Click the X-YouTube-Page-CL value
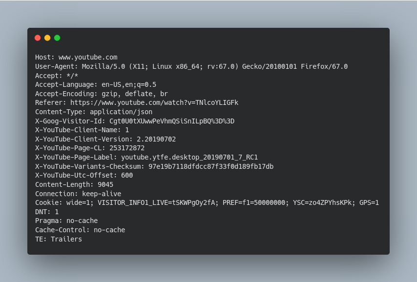Screen dimensions: 417x282 [127, 148]
